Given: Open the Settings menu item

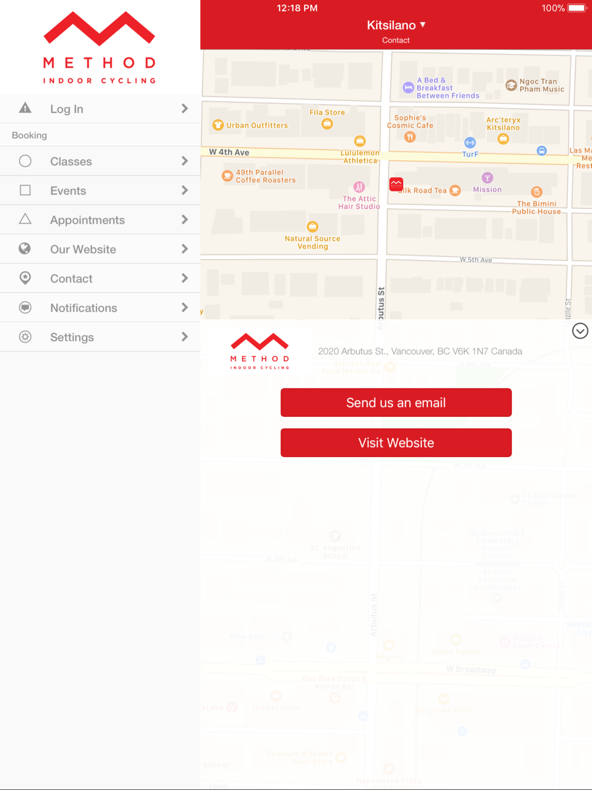Looking at the screenshot, I should [x=100, y=337].
